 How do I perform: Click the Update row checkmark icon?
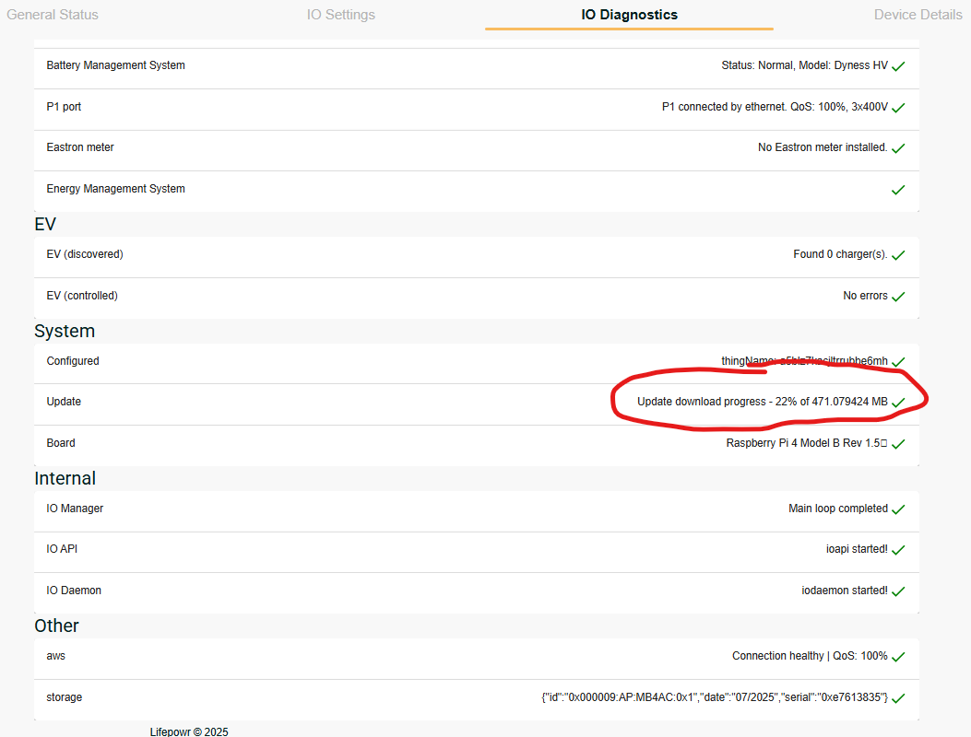898,403
